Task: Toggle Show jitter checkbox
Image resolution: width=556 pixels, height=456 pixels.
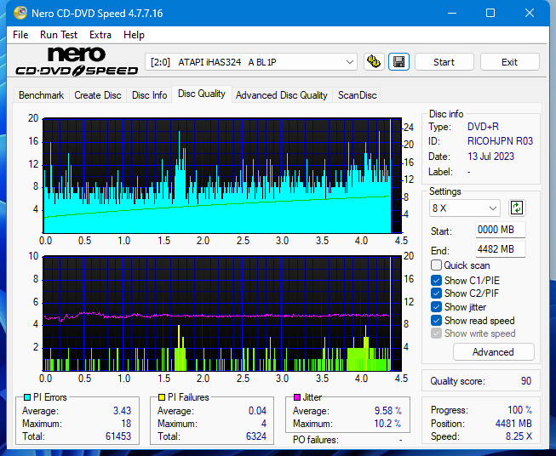Action: pos(436,307)
